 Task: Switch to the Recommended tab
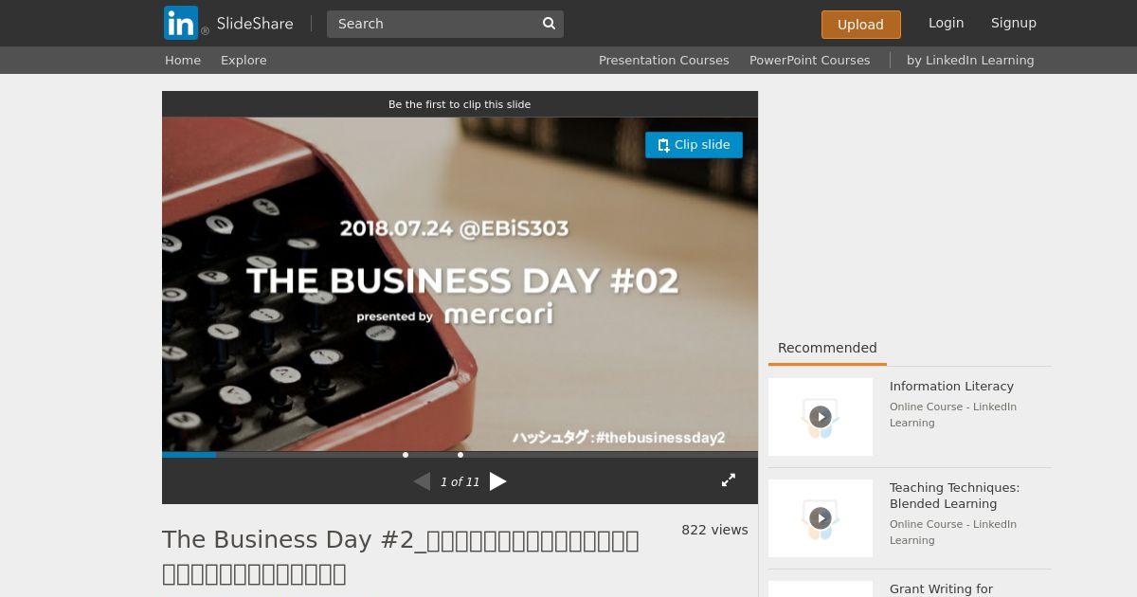click(x=827, y=348)
